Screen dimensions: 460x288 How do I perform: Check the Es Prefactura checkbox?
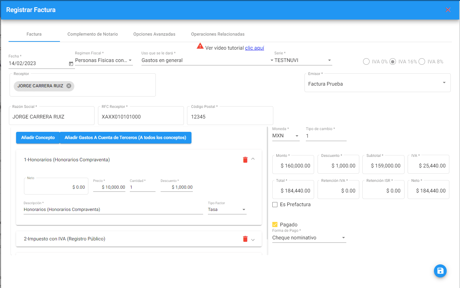275,204
